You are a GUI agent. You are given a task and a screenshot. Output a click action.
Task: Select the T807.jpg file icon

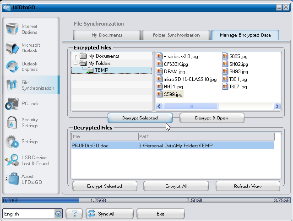click(225, 86)
